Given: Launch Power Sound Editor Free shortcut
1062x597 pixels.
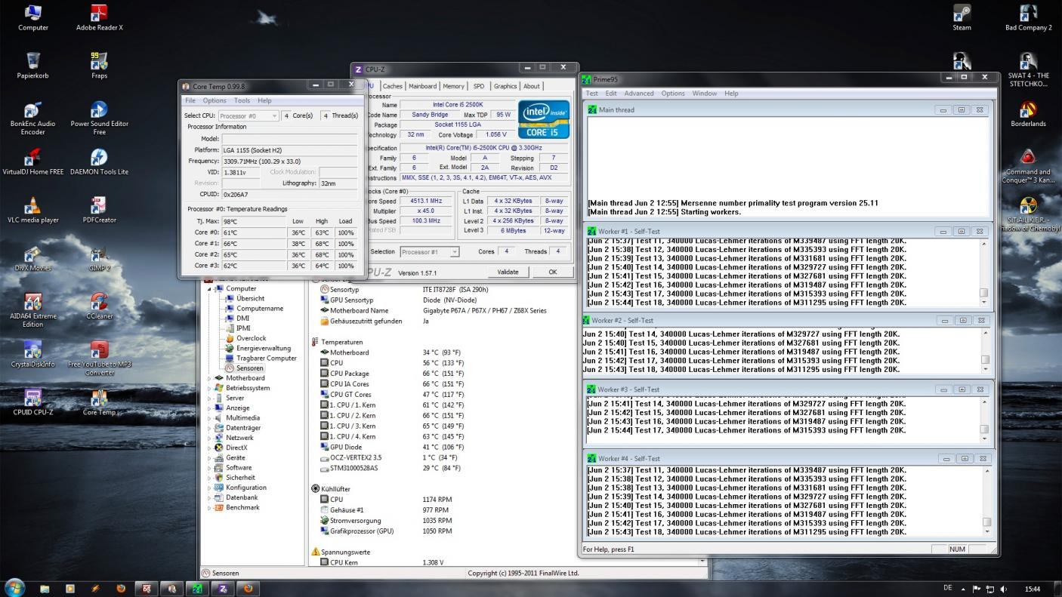Looking at the screenshot, I should tap(99, 118).
